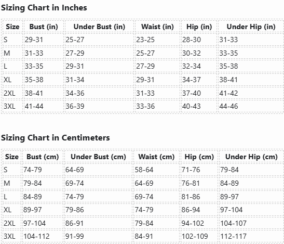Click the 29-31 waist cell for XL
Image resolution: width=284 pixels, height=244 pixels.
[157, 80]
